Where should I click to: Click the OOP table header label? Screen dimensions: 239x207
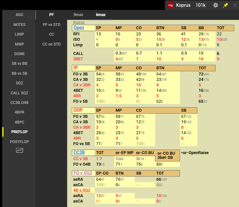(78, 110)
